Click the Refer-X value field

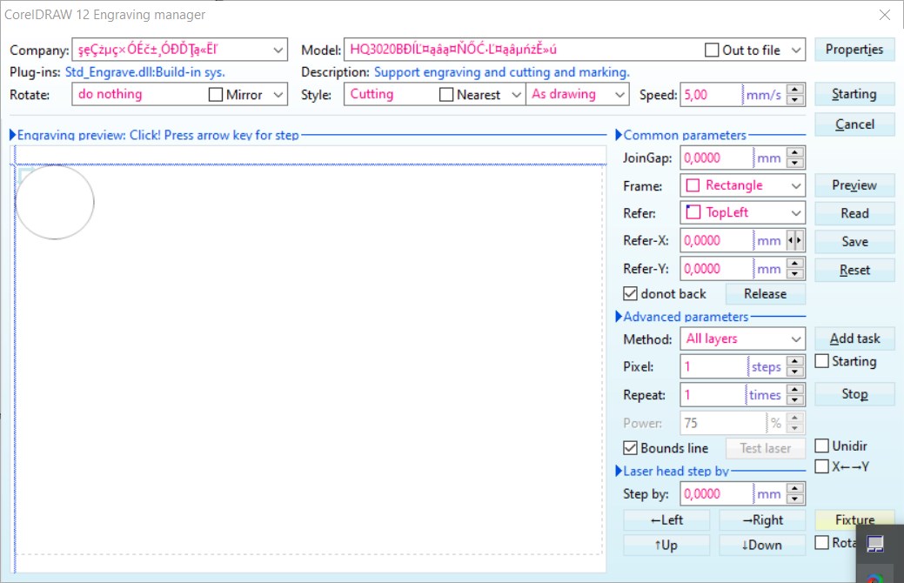tap(717, 240)
